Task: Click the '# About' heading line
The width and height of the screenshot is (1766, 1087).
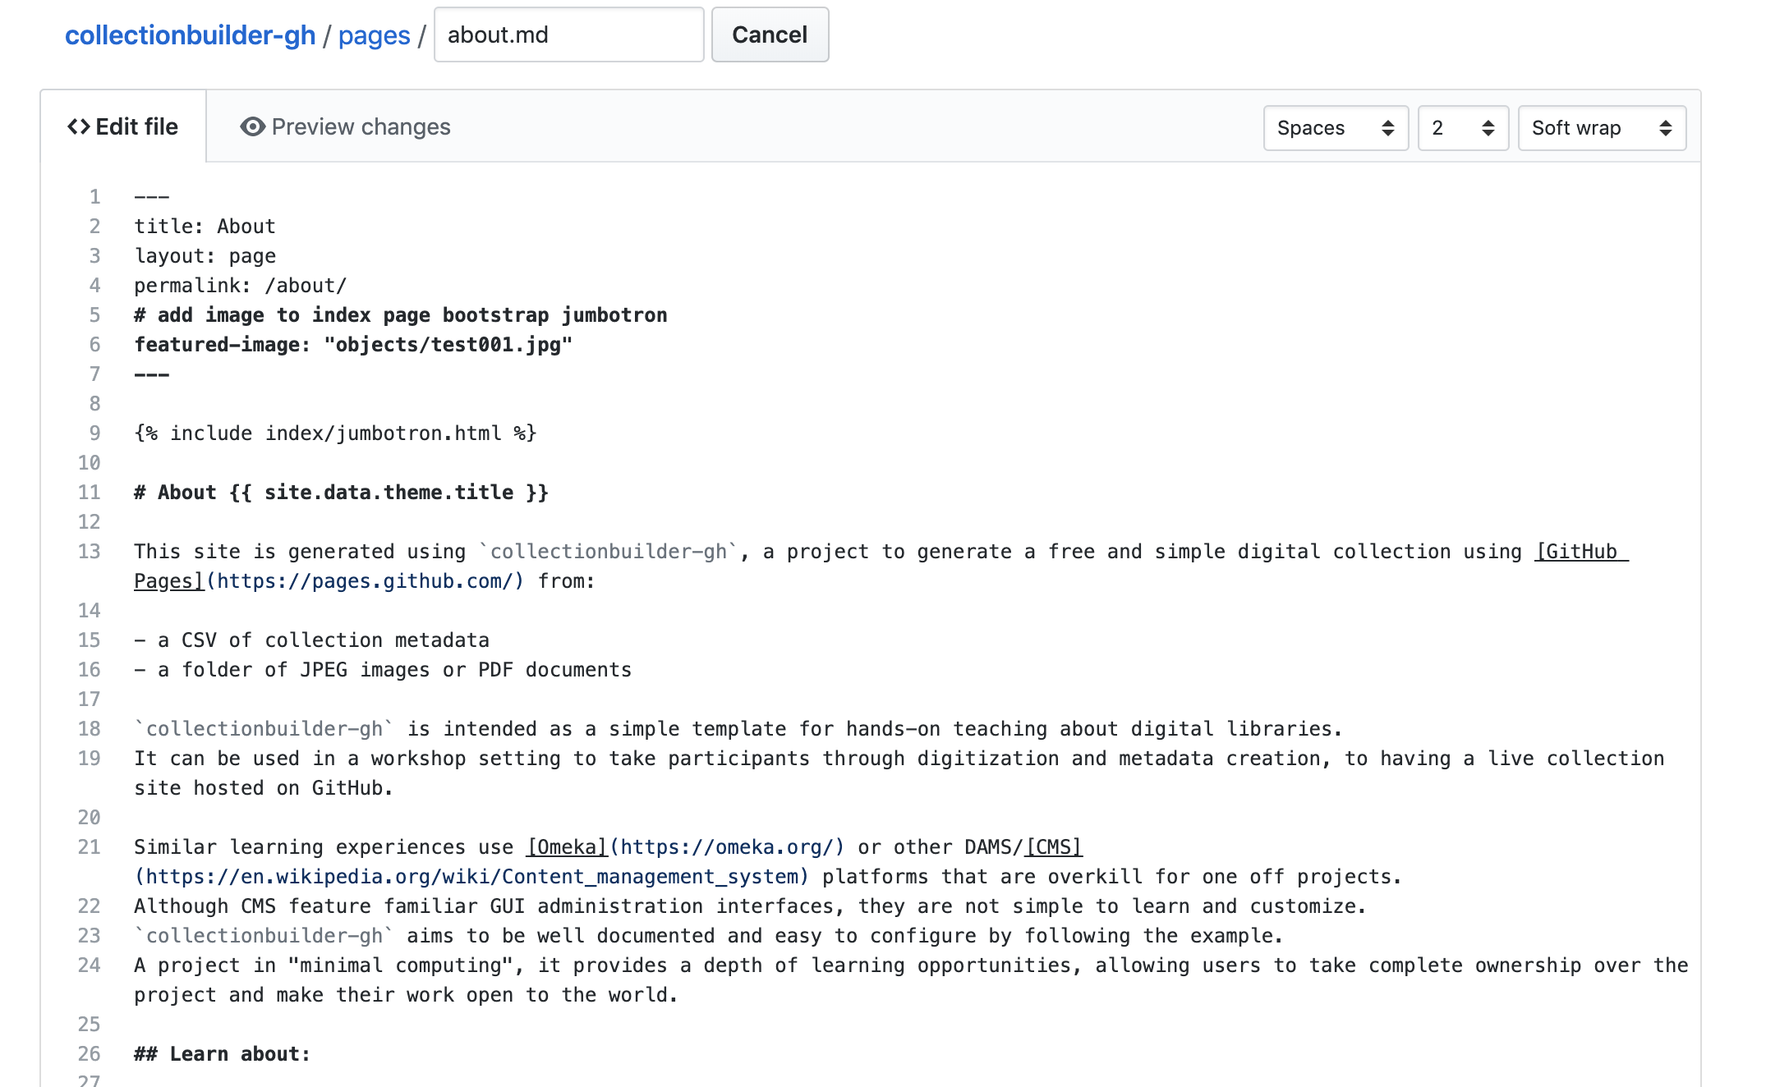Action: point(341,493)
